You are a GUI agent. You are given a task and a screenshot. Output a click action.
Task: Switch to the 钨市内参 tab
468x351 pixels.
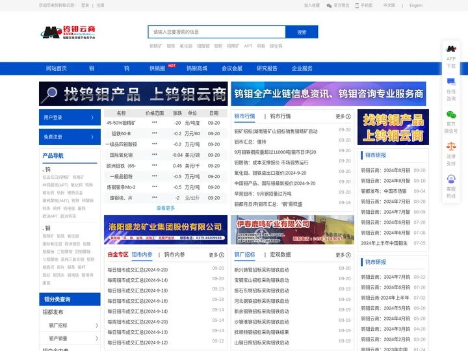click(175, 255)
